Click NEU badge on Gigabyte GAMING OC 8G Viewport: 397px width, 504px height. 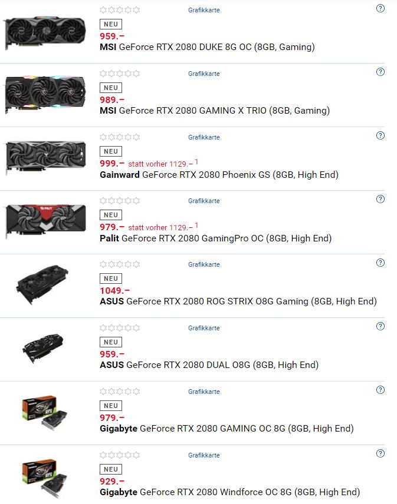point(111,406)
